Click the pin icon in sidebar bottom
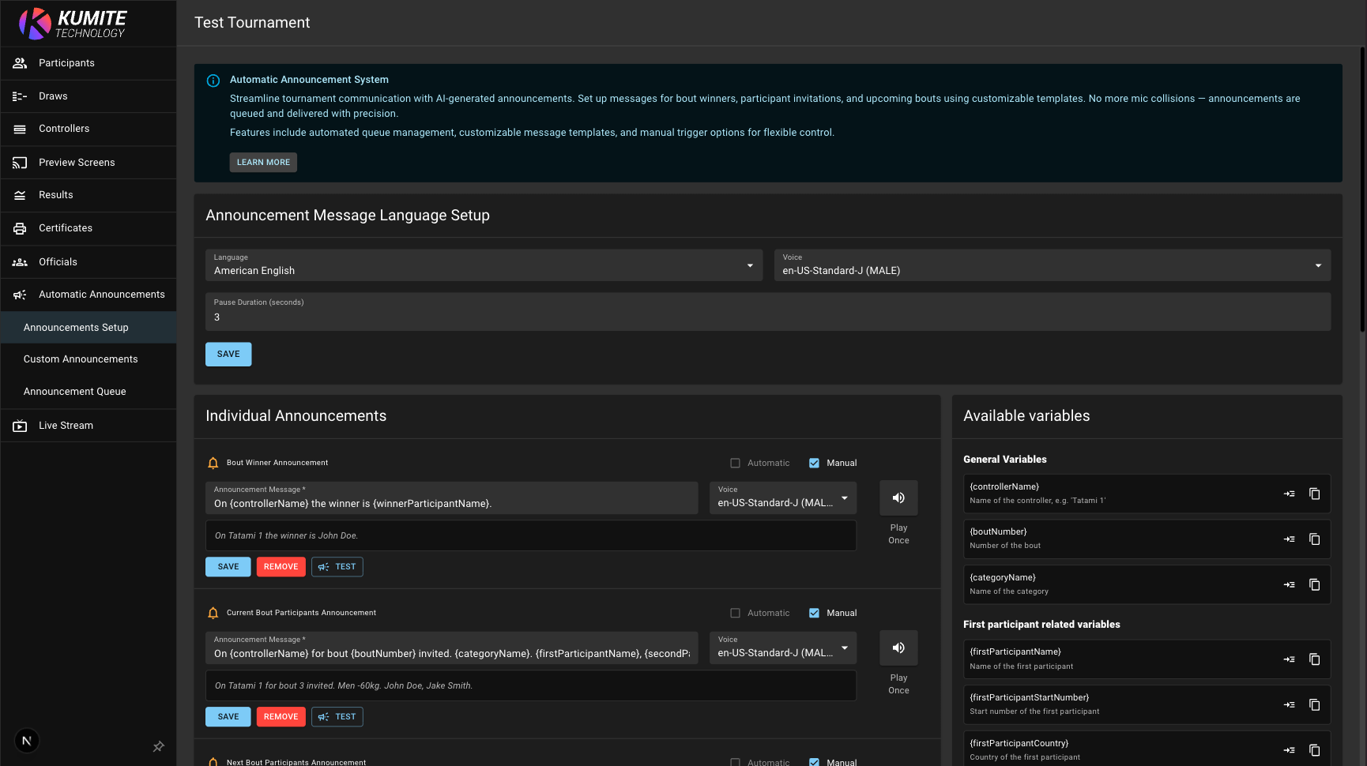This screenshot has width=1367, height=766. tap(158, 746)
